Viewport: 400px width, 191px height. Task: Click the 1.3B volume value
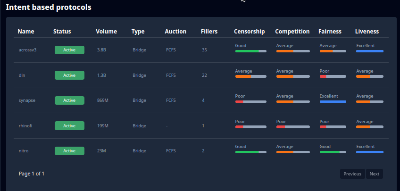click(x=101, y=75)
